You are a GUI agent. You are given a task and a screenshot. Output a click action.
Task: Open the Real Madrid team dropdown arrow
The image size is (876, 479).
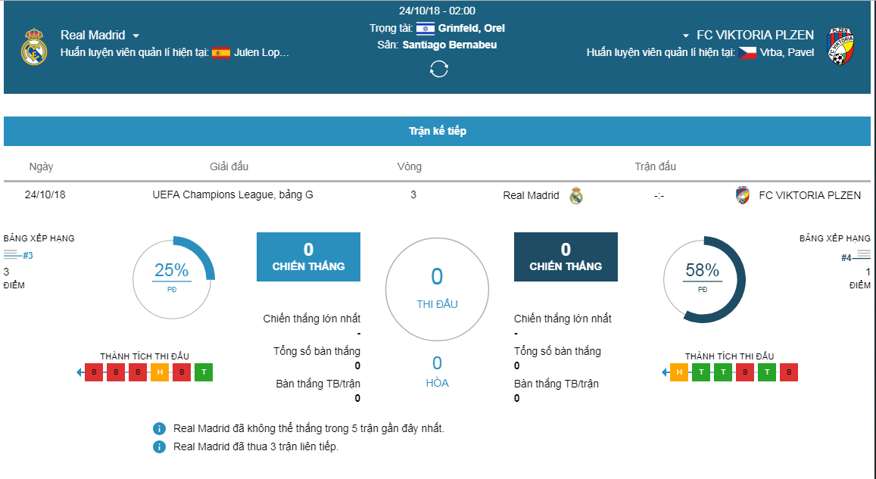click(136, 36)
